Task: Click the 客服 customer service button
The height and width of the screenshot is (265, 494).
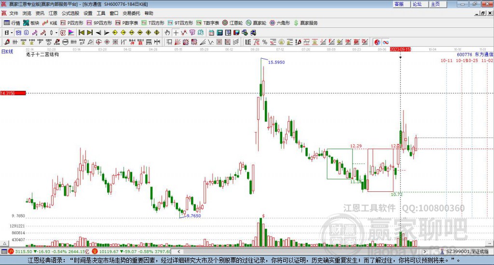Action: tap(401, 4)
